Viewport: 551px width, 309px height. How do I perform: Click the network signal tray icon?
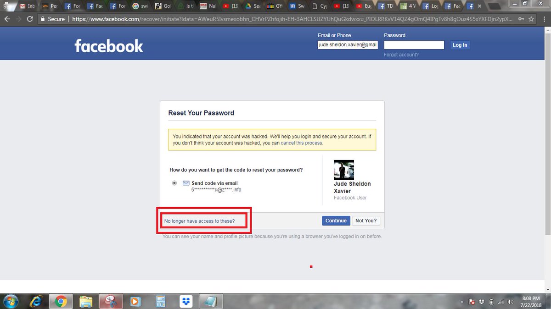click(501, 302)
